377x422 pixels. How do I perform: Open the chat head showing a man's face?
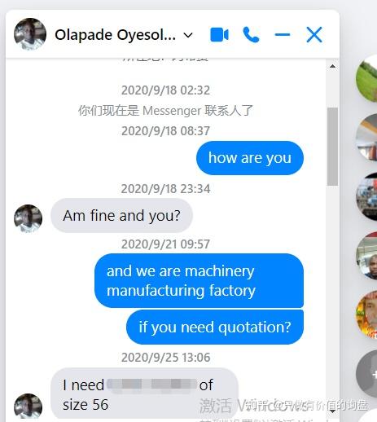pos(367,256)
